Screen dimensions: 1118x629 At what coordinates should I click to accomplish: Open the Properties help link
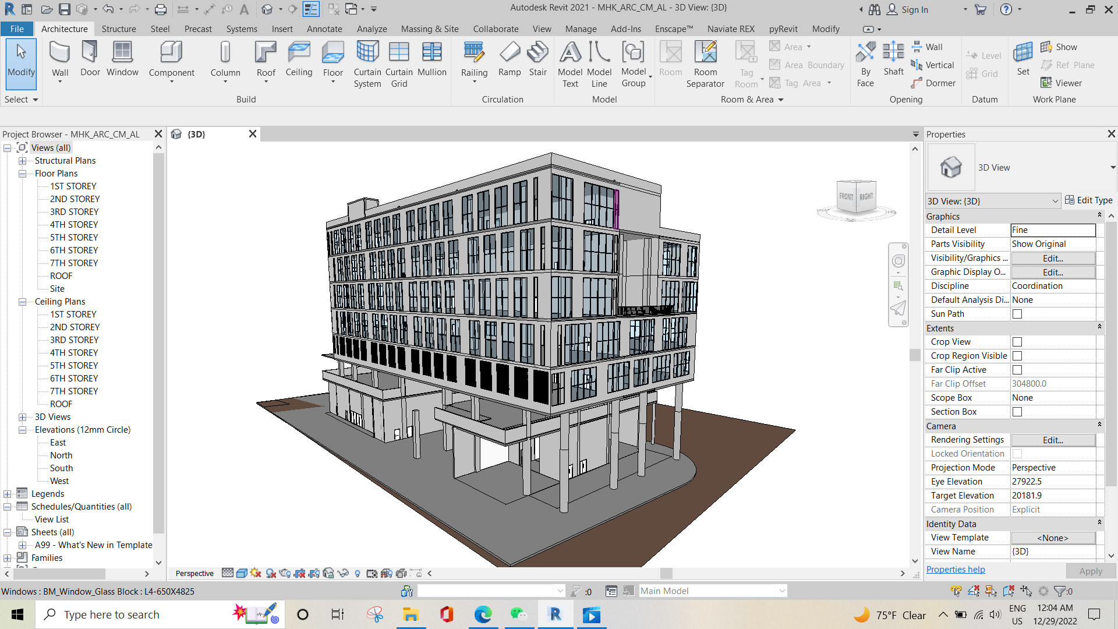955,569
